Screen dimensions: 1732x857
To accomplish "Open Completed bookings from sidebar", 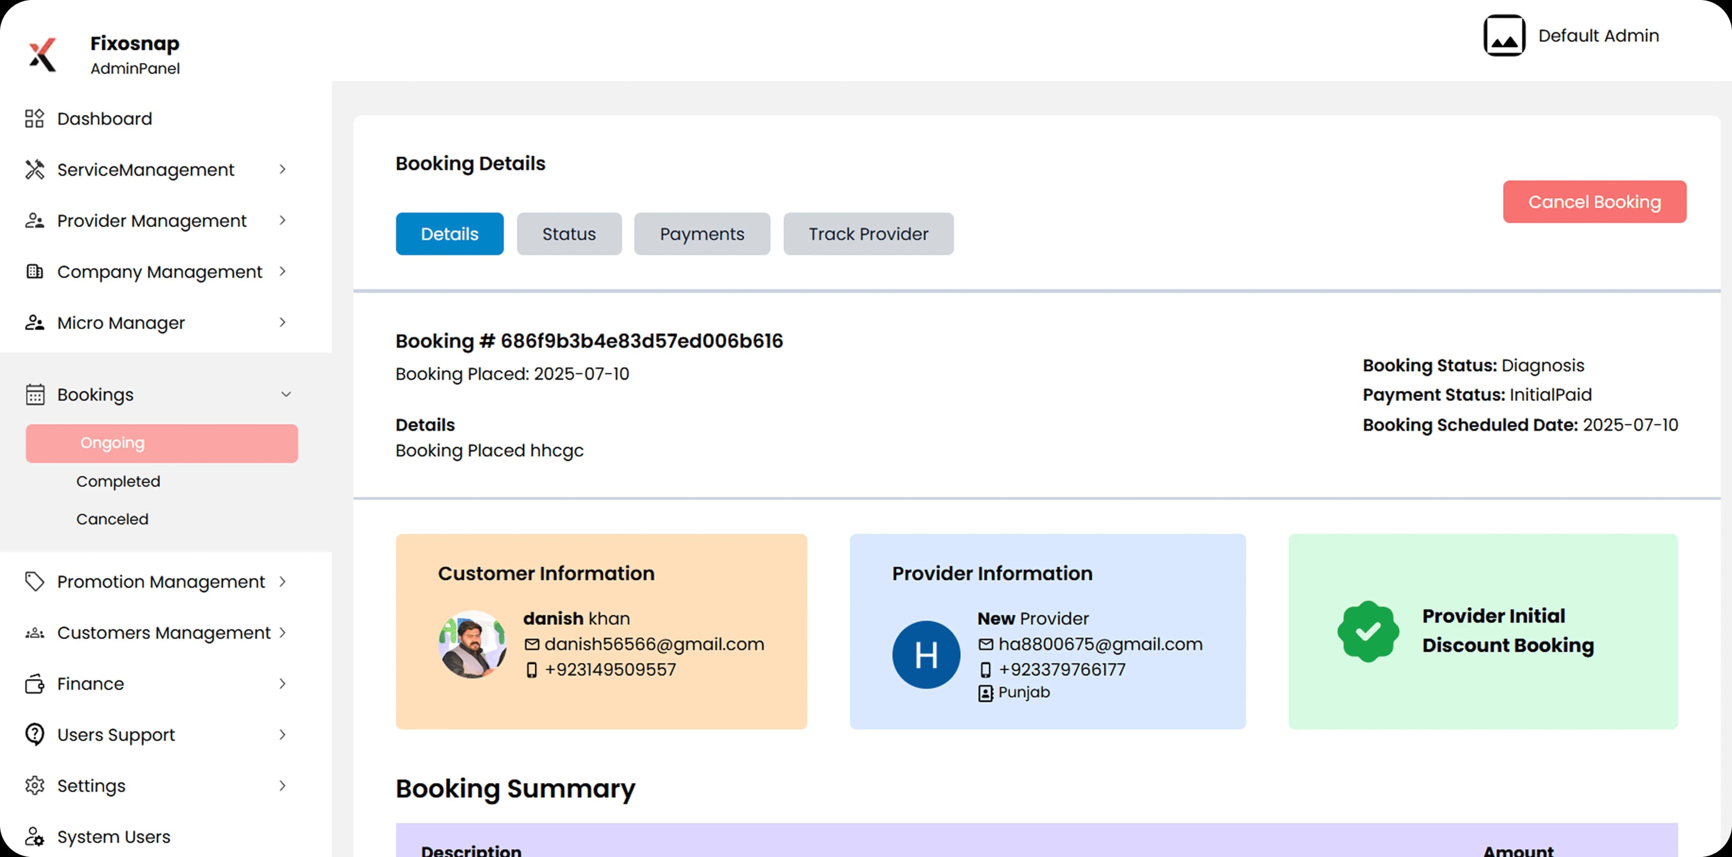I will [x=118, y=481].
